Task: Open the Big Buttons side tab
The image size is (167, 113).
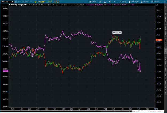Action: pyautogui.click(x=165, y=42)
